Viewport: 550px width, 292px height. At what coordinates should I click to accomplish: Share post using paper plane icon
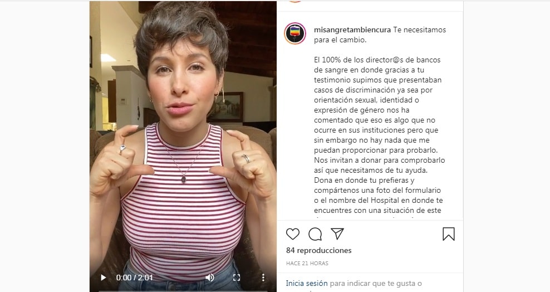[337, 233]
